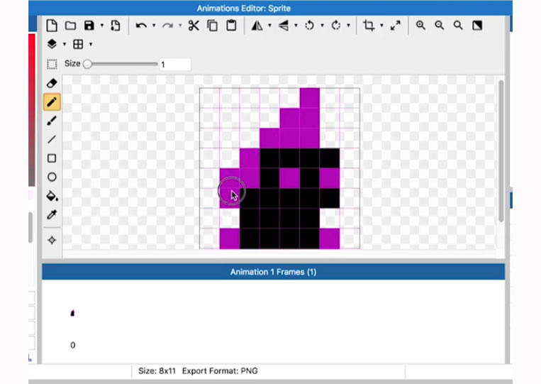This screenshot has width=541, height=384.
Task: Click the crop tool icon
Action: 369,26
